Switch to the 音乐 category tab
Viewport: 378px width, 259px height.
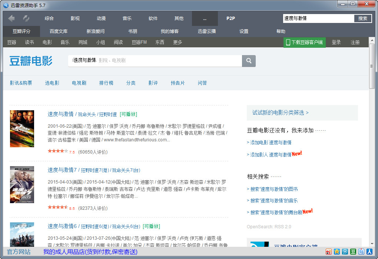point(127,18)
